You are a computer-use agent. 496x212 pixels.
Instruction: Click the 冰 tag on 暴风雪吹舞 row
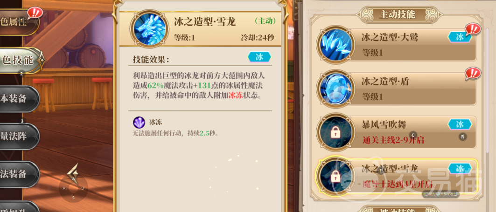pos(460,124)
